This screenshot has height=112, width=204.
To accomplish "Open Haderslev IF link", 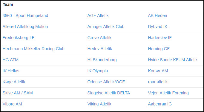I will tap(160, 38).
